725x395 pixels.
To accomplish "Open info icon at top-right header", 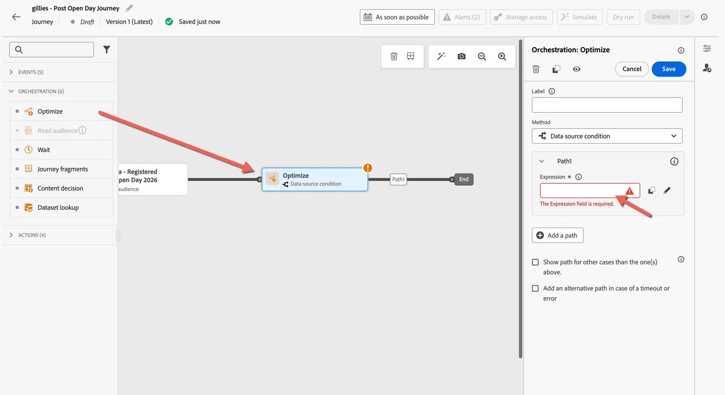I will coord(704,17).
